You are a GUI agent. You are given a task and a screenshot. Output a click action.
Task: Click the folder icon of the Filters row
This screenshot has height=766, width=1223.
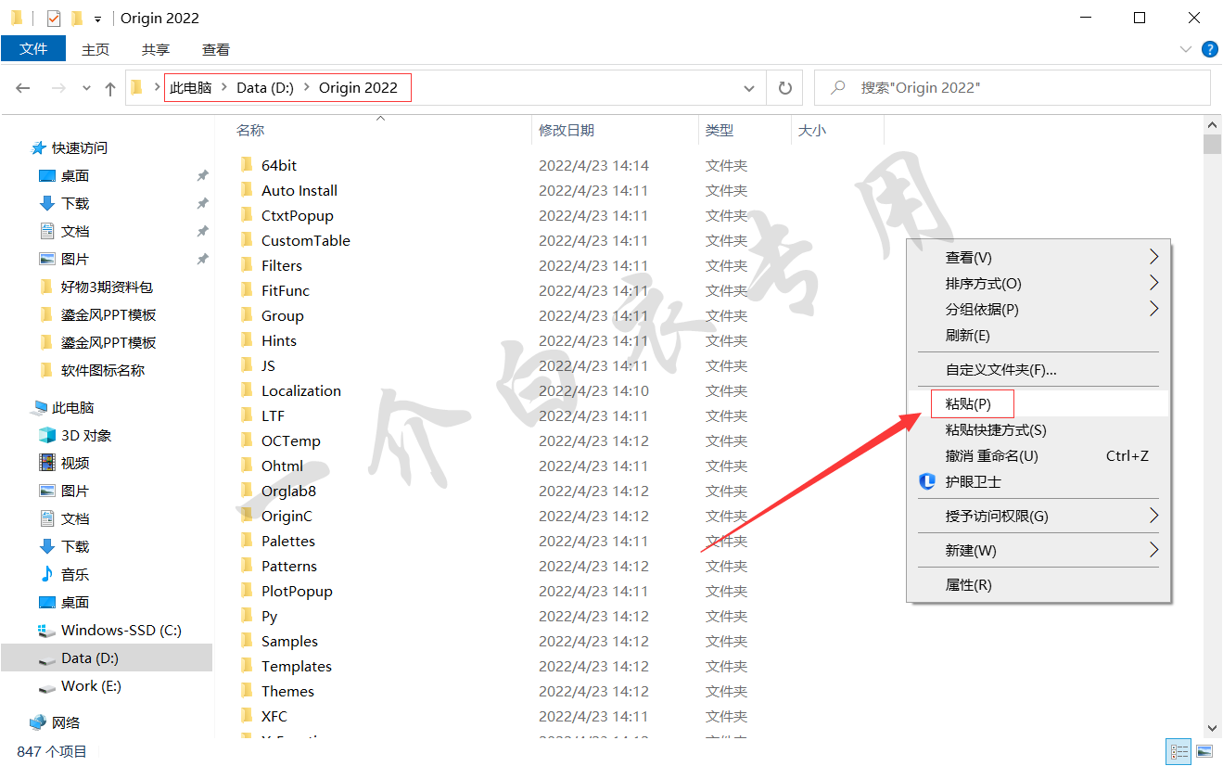point(247,265)
